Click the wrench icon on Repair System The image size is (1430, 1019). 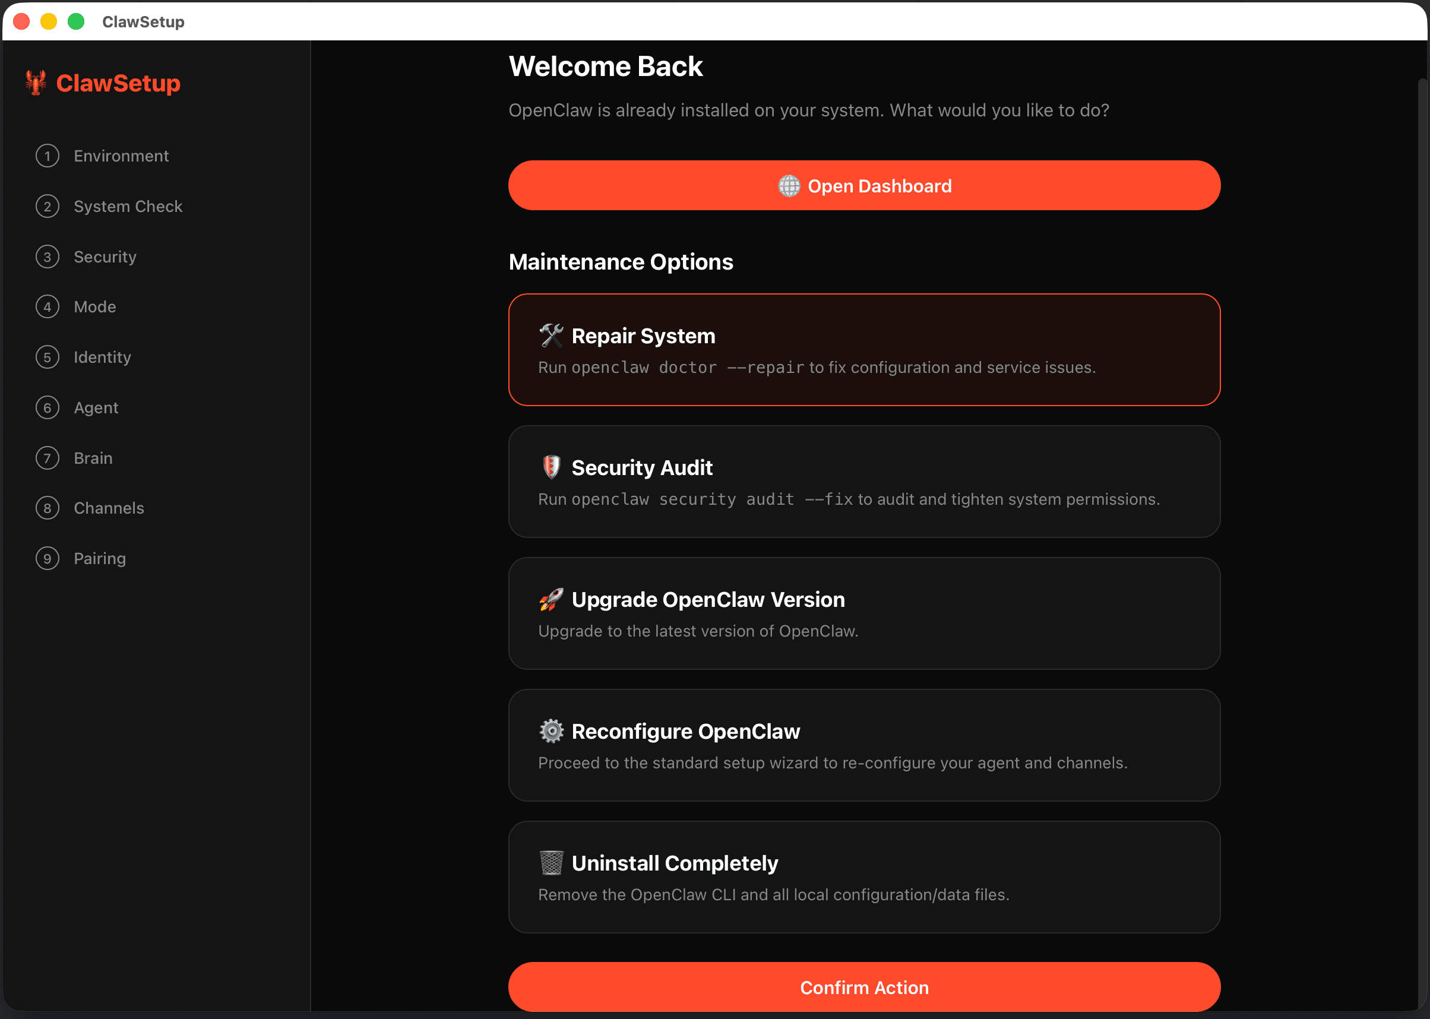(552, 336)
